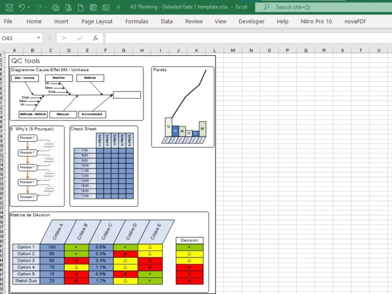Viewport: 392px width, 294px height.
Task: Open the Redo history dropdown arrow
Action: (x=46, y=7)
